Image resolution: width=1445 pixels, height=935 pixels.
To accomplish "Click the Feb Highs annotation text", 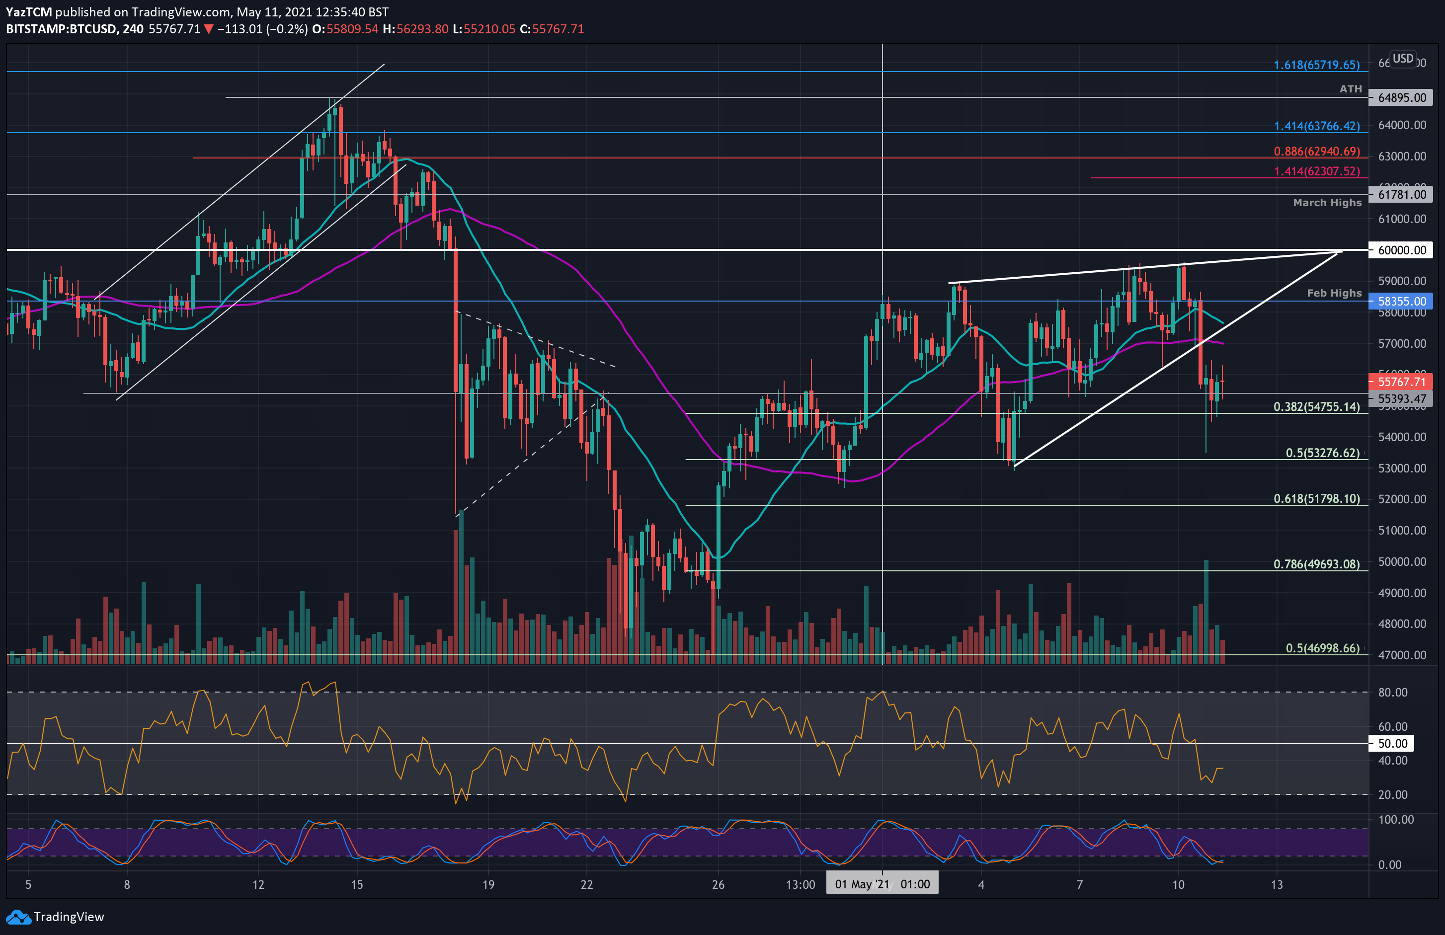I will pyautogui.click(x=1334, y=293).
